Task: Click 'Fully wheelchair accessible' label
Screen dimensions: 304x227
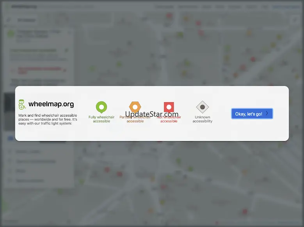Action: (101, 119)
